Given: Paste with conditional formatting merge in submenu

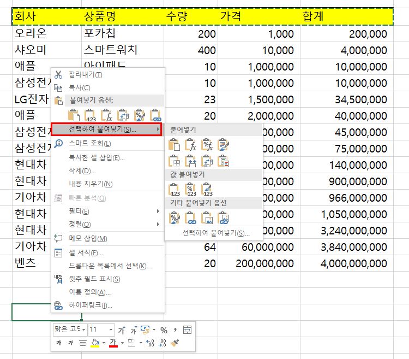Looking at the screenshot, I should [223, 161].
